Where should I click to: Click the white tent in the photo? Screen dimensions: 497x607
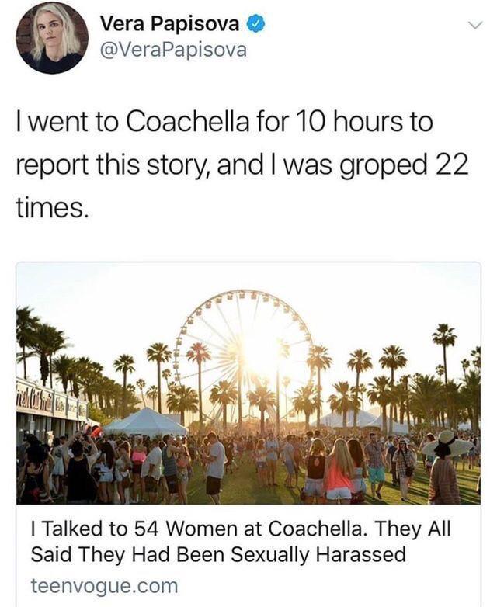pos(146,421)
